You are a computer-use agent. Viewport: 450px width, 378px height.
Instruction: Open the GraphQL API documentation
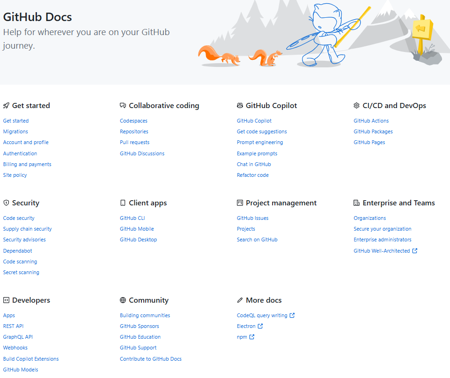(18, 336)
